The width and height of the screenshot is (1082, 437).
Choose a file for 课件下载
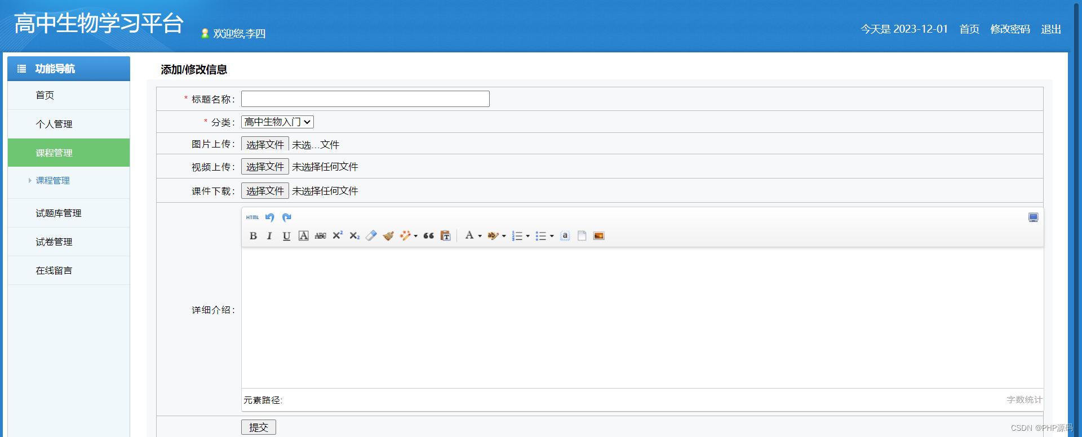pyautogui.click(x=265, y=191)
